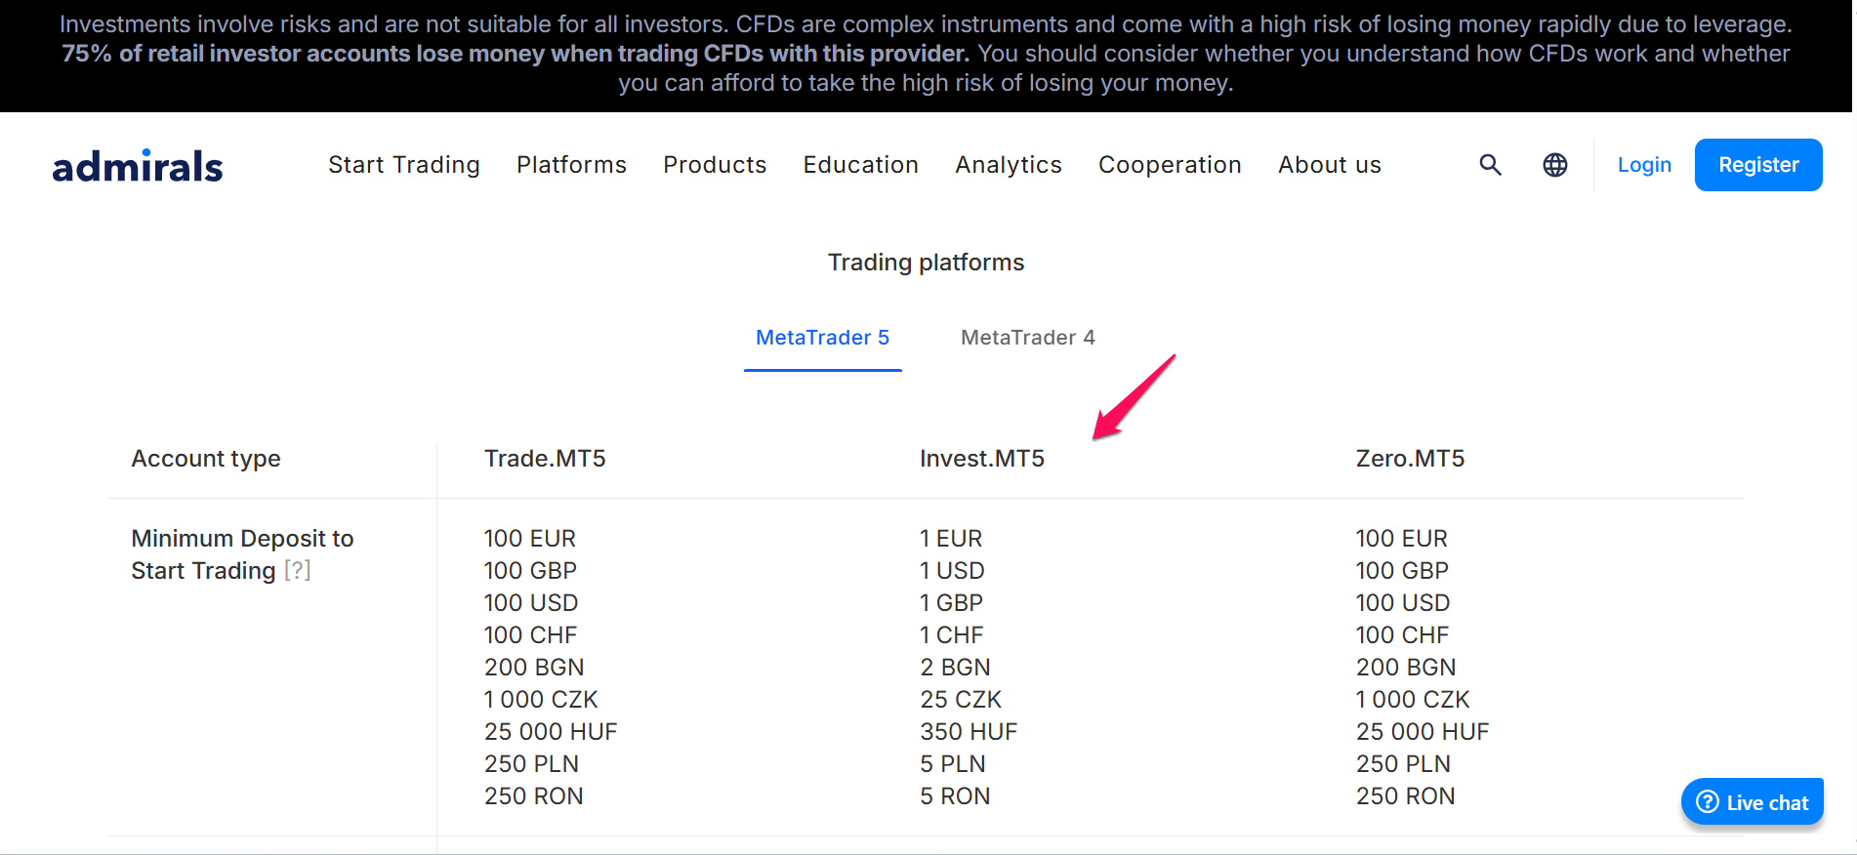1857x855 pixels.
Task: Select the 5 RON value under Invest.MT5
Action: (955, 796)
